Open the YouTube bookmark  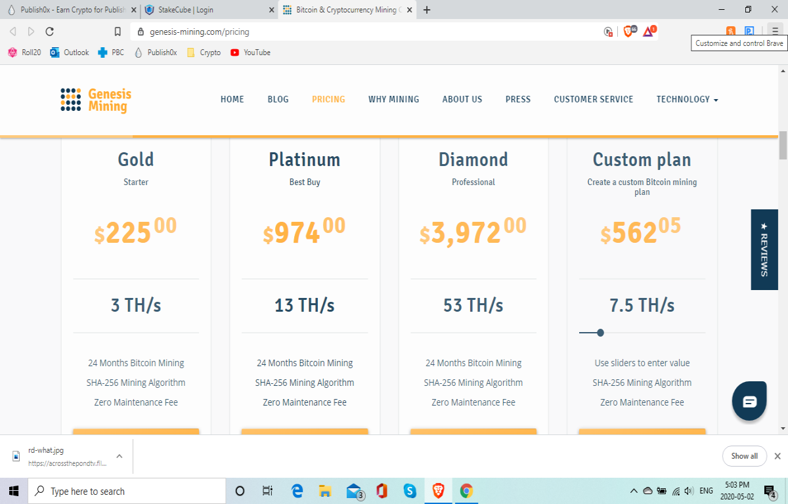pos(250,52)
